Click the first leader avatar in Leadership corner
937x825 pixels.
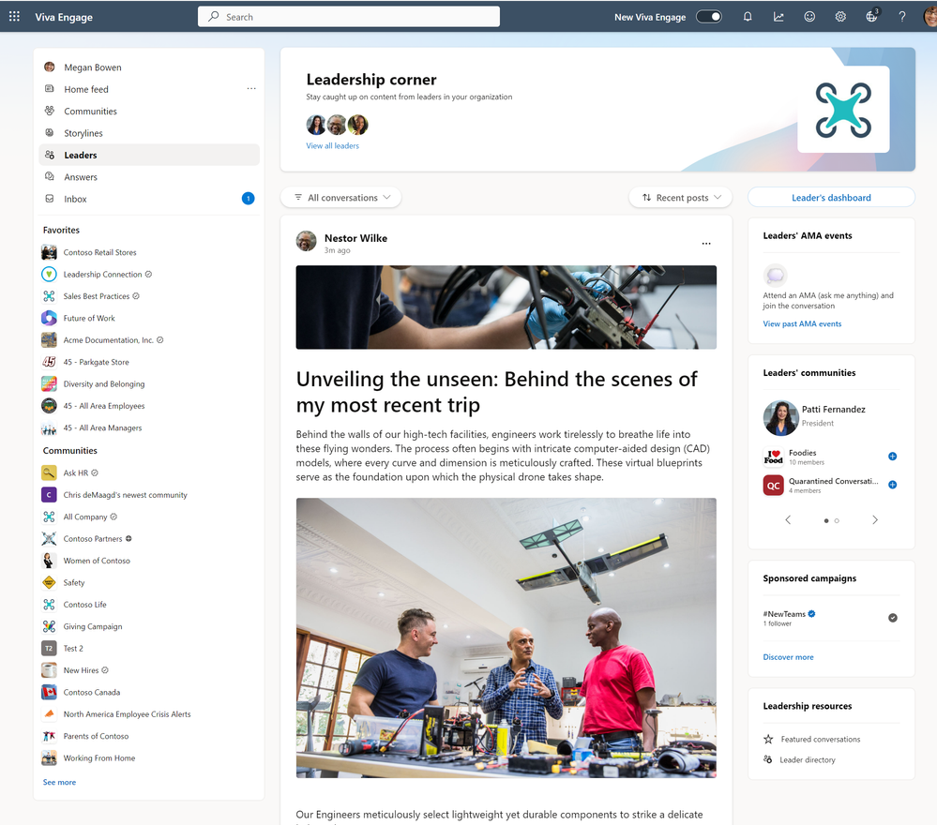click(x=316, y=125)
